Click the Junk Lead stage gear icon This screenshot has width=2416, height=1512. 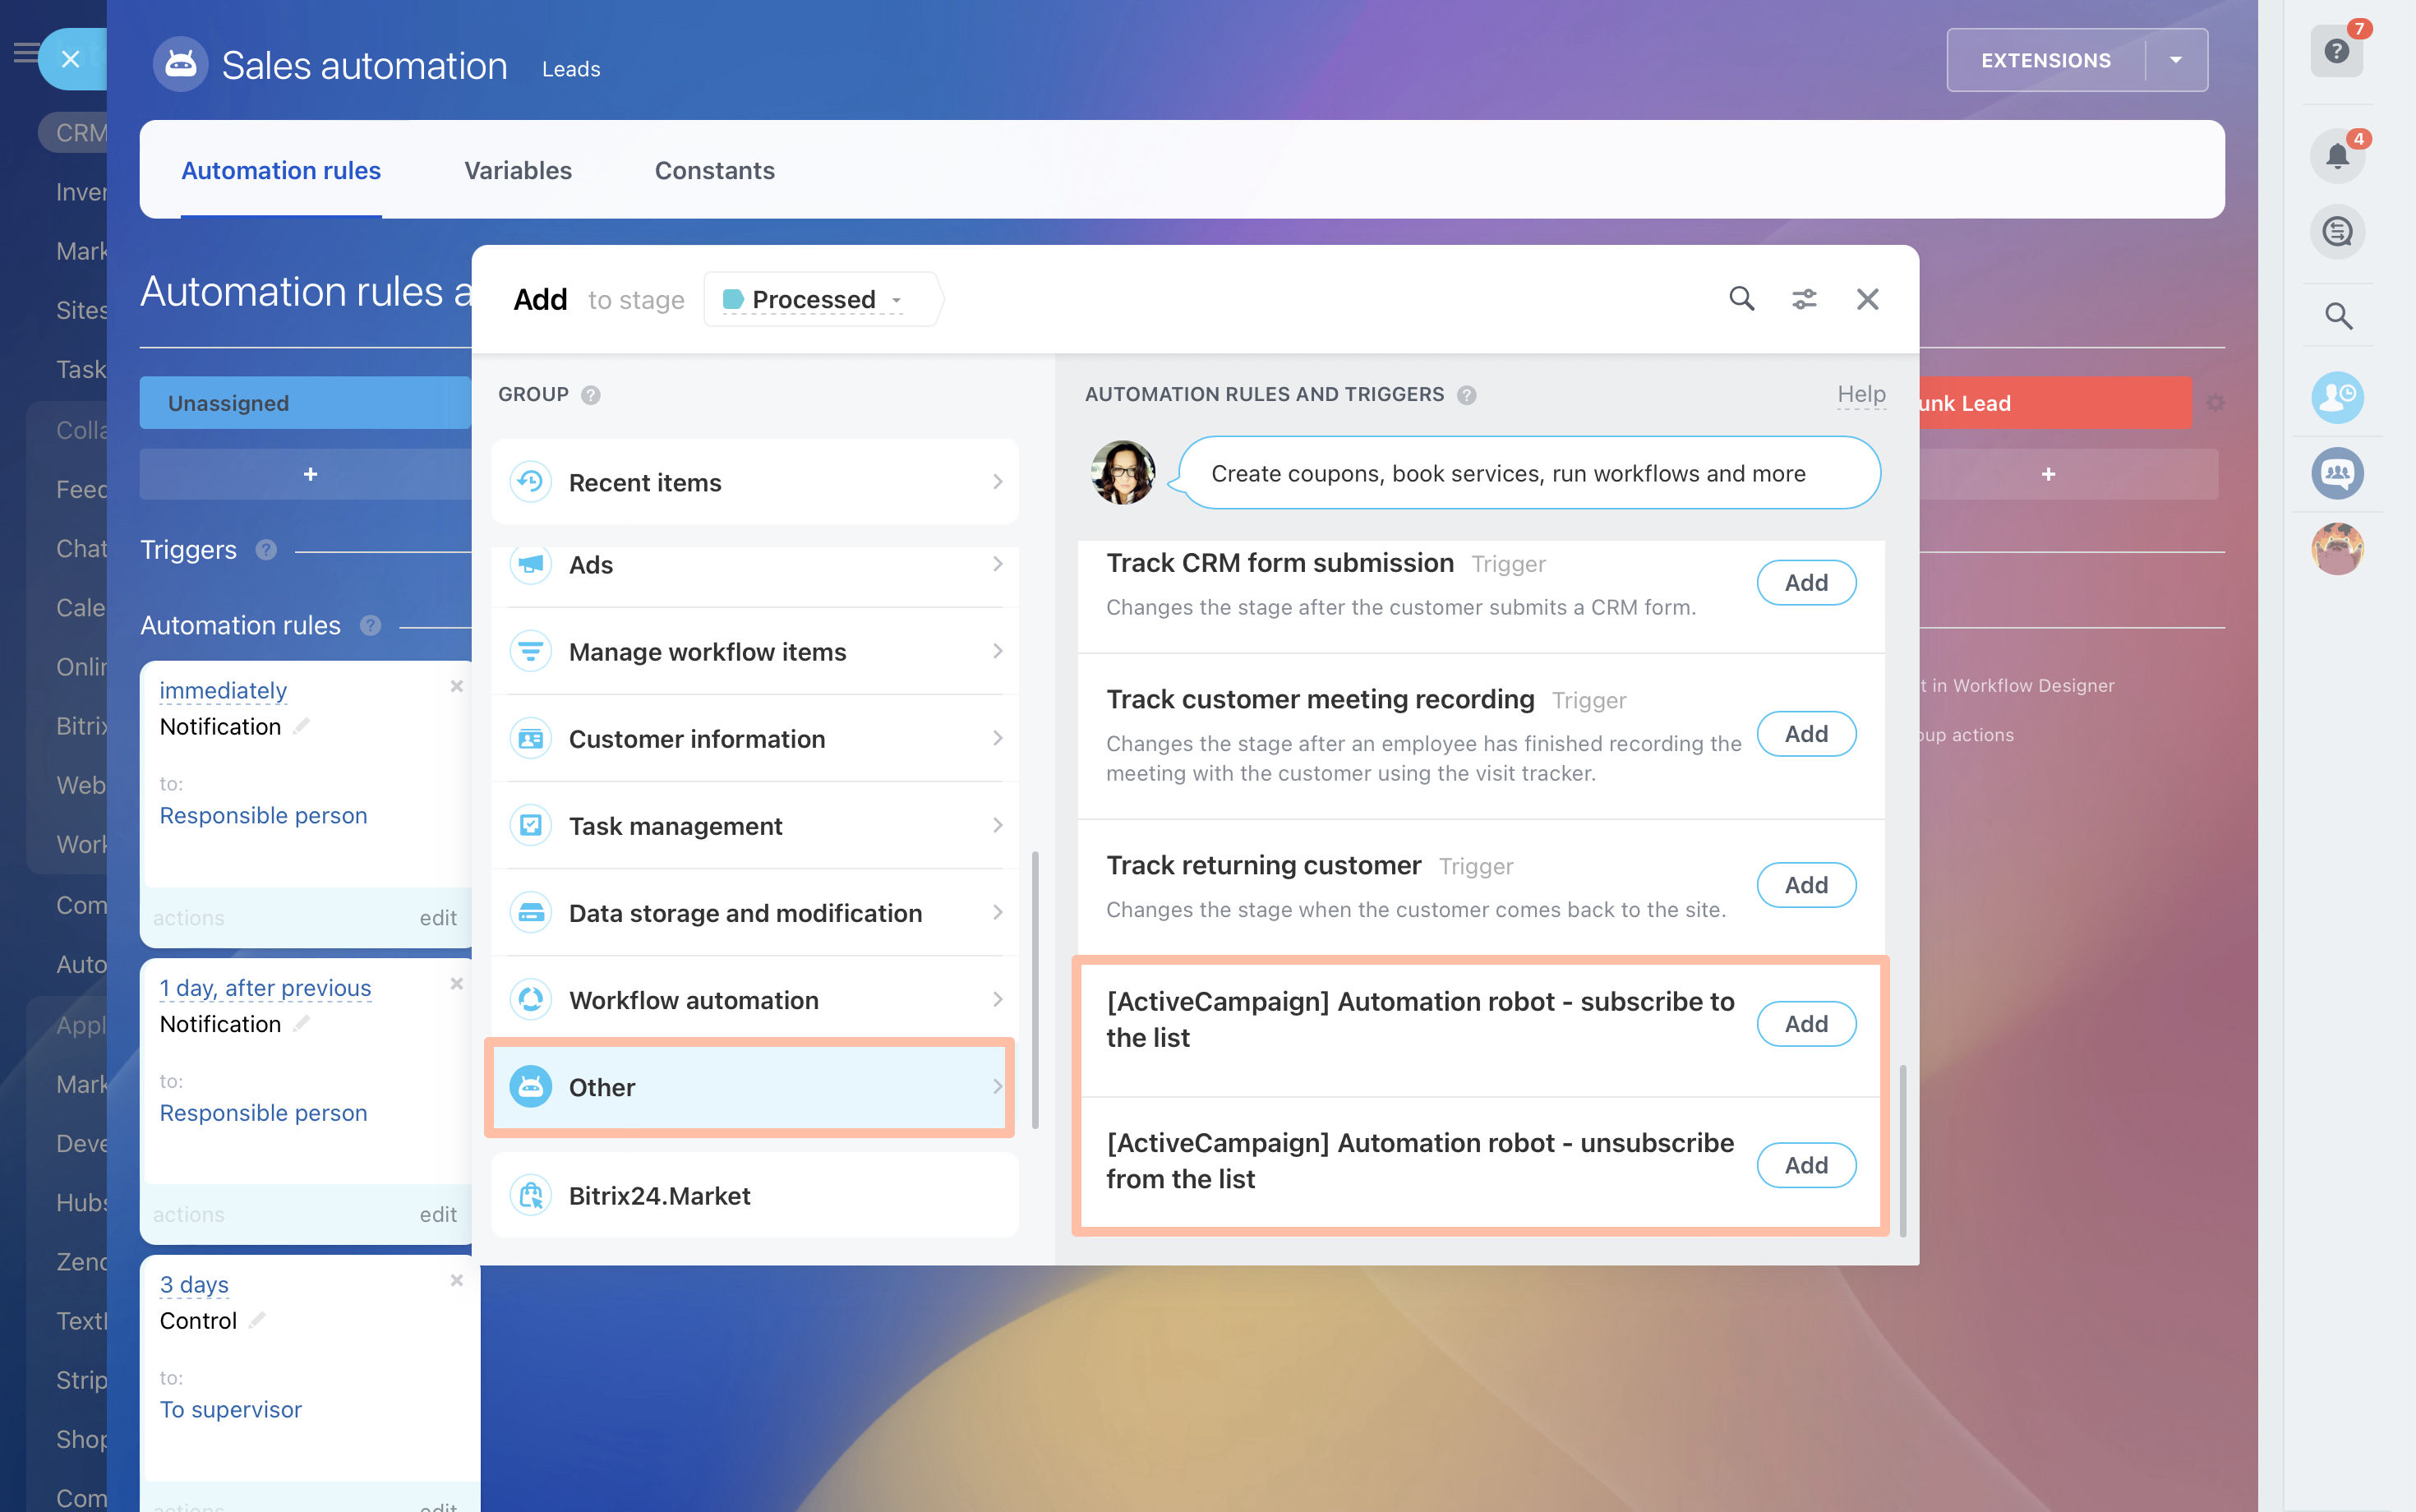[x=2215, y=403]
